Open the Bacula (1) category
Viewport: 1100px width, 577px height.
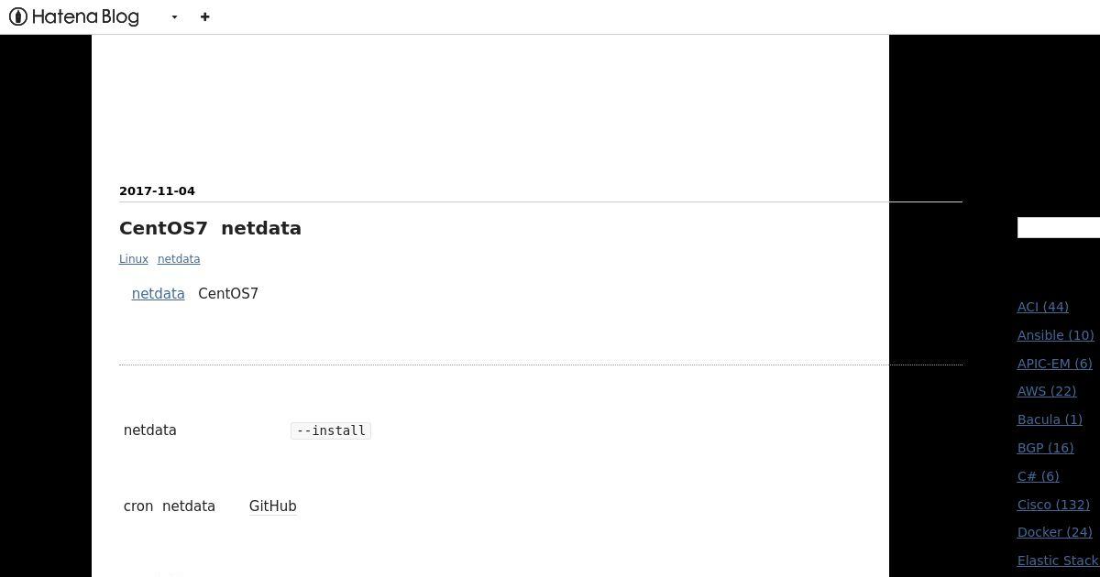coord(1050,419)
